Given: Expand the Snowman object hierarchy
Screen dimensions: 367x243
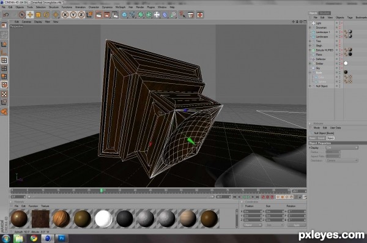Looking at the screenshot, I should coord(310,28).
